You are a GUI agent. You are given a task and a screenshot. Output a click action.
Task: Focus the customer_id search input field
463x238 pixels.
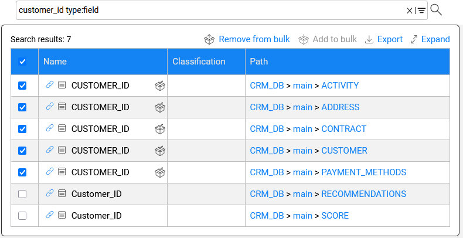pyautogui.click(x=211, y=11)
